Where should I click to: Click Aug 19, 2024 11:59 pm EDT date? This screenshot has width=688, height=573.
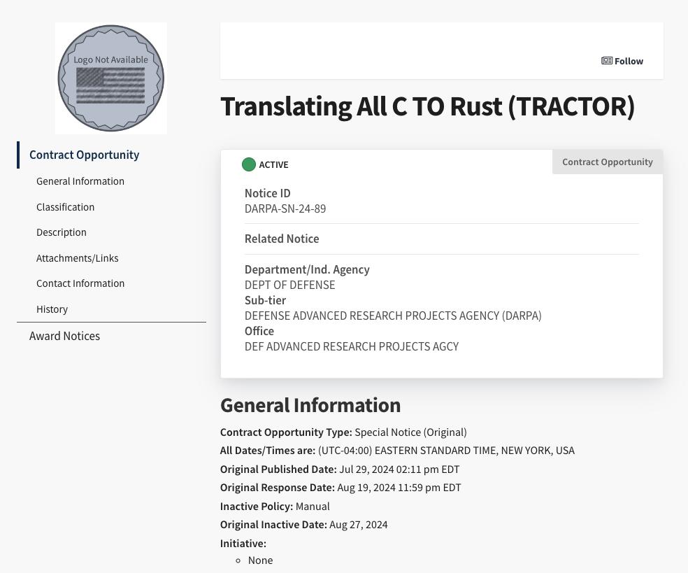click(399, 488)
